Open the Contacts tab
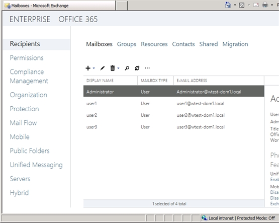Image resolution: width=279 pixels, height=223 pixels. (x=183, y=44)
